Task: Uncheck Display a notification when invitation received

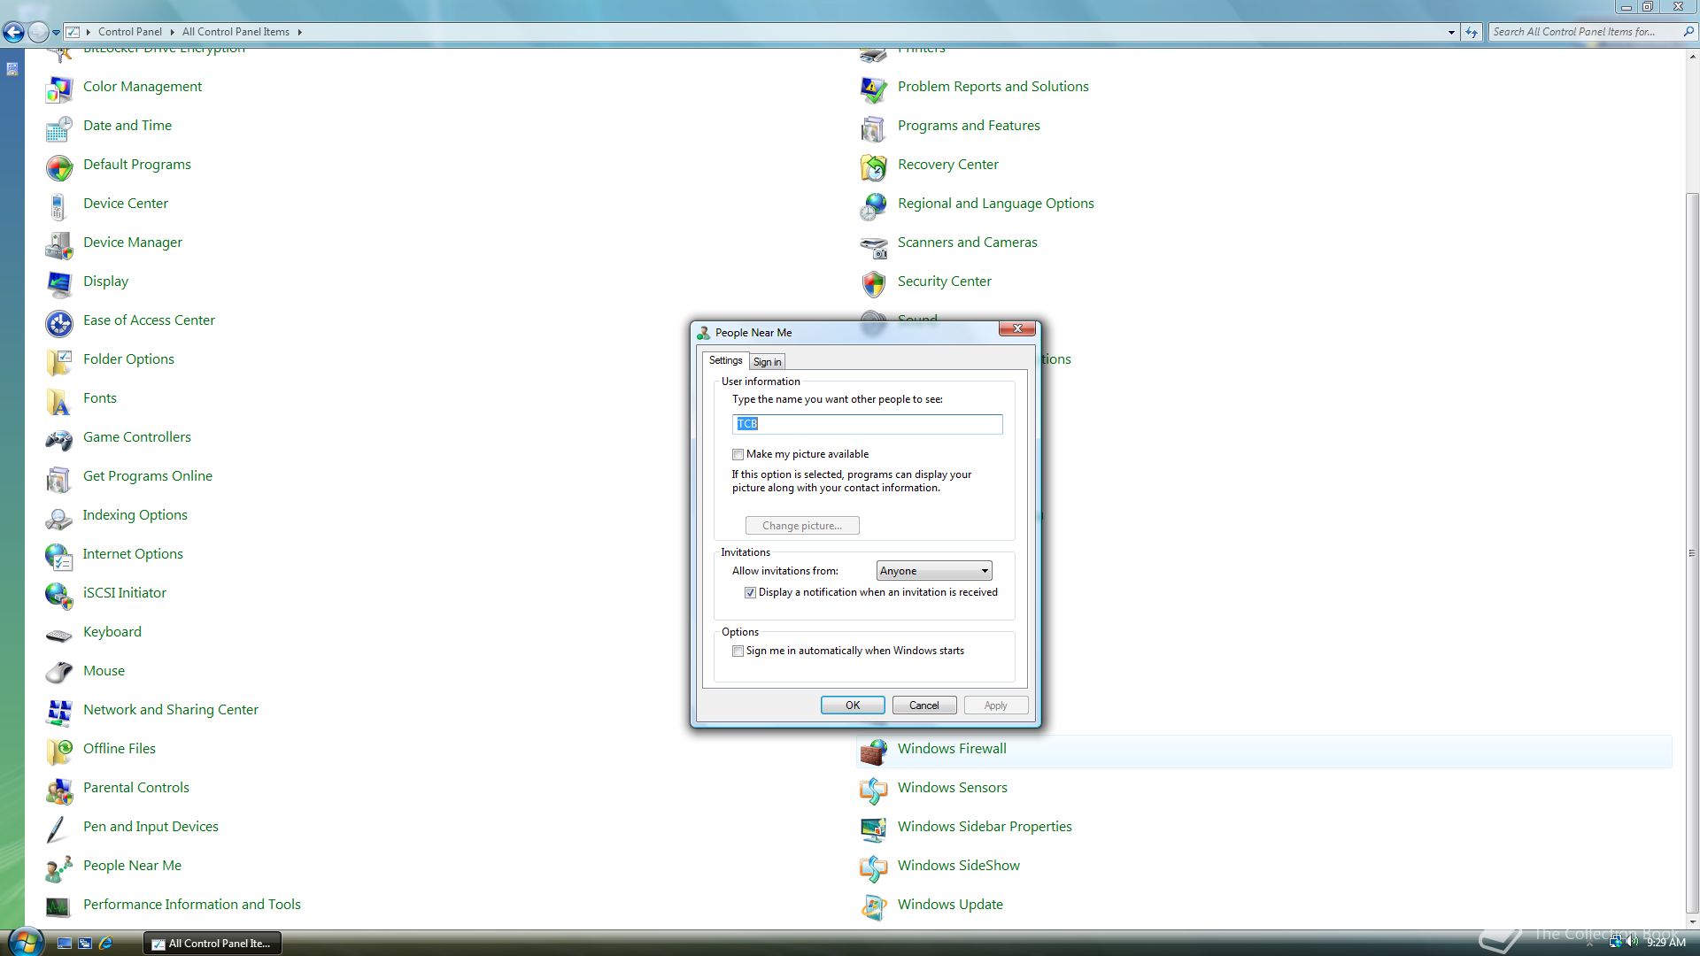Action: [750, 592]
